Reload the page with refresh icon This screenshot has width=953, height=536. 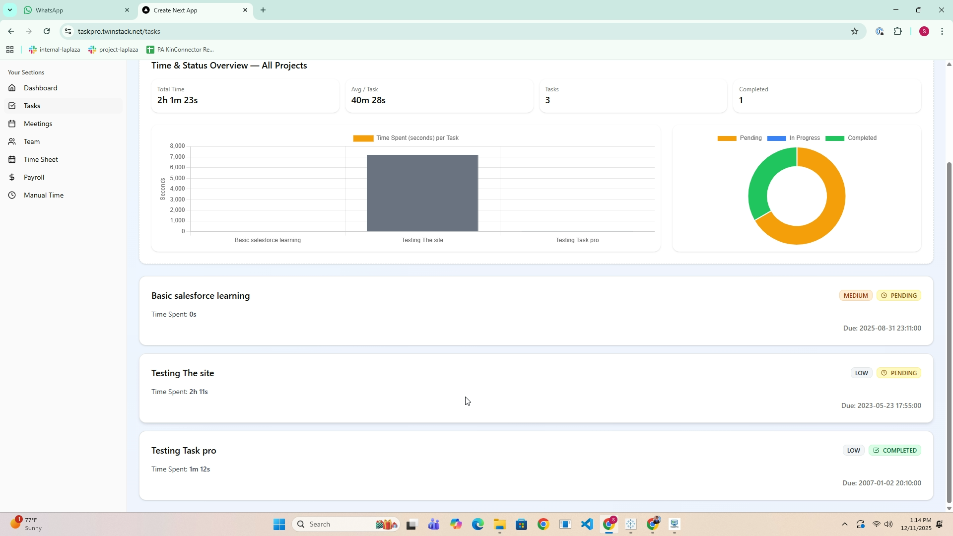(47, 32)
